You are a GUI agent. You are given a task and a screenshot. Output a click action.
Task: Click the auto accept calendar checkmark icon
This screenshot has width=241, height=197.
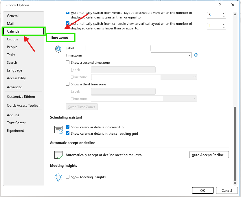click(x=58, y=155)
